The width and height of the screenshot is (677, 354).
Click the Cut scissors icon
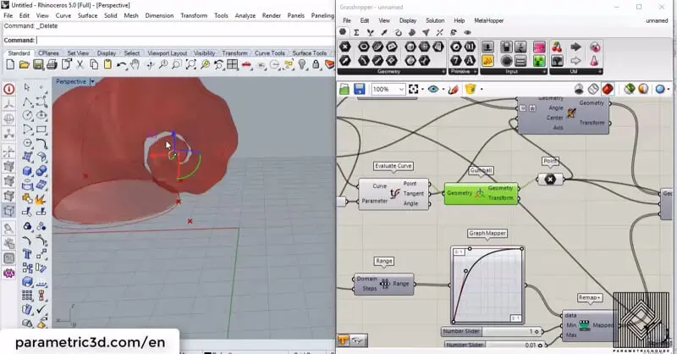click(81, 64)
